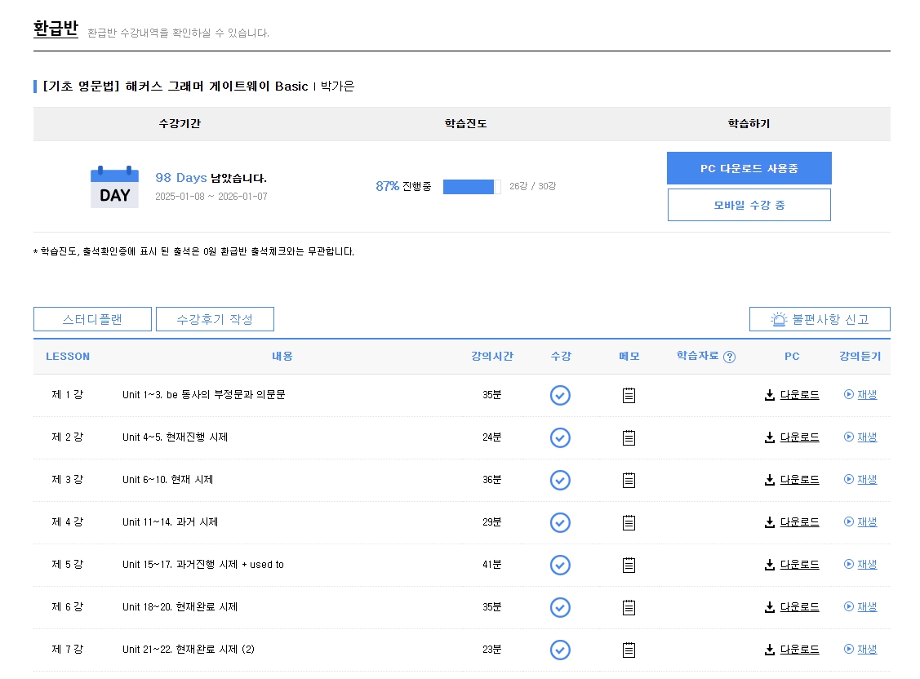Open the memo icon for lesson 4
The width and height of the screenshot is (920, 679).
click(629, 522)
